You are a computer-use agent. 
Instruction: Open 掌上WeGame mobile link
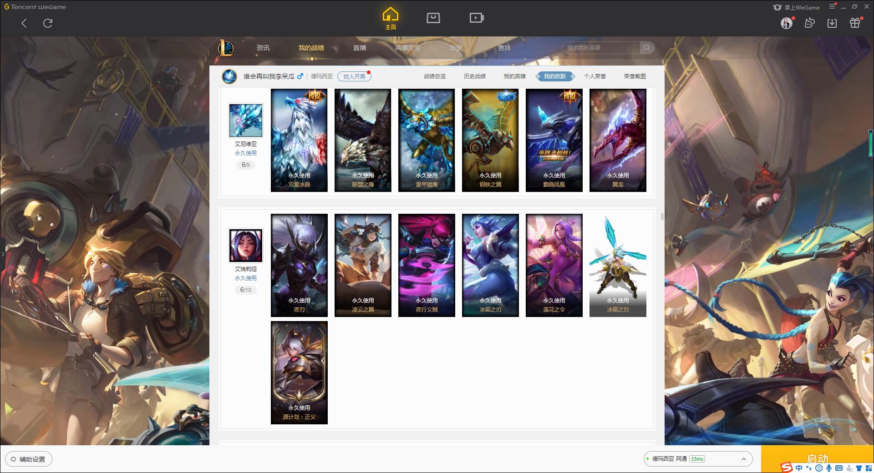[796, 7]
